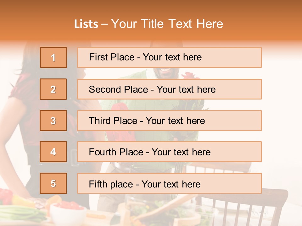Select the number 4 box
Screen dimensions: 302x226
(53, 152)
